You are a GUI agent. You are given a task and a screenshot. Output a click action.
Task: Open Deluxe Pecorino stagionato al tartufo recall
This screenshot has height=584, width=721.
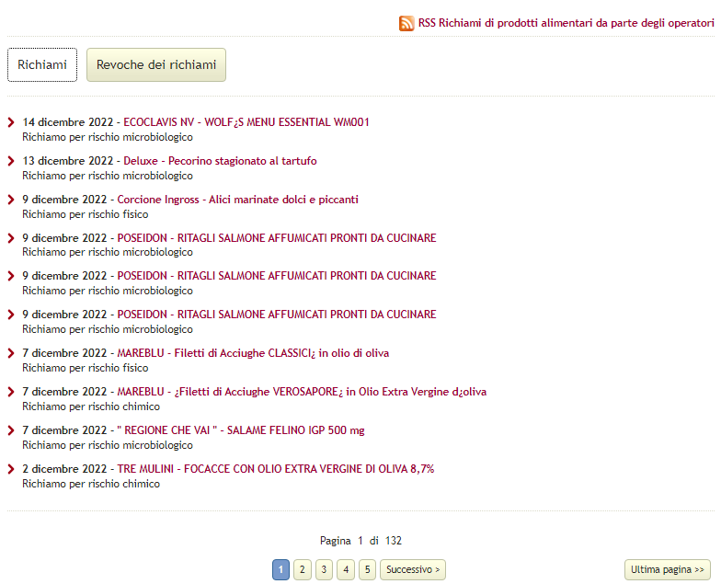220,161
